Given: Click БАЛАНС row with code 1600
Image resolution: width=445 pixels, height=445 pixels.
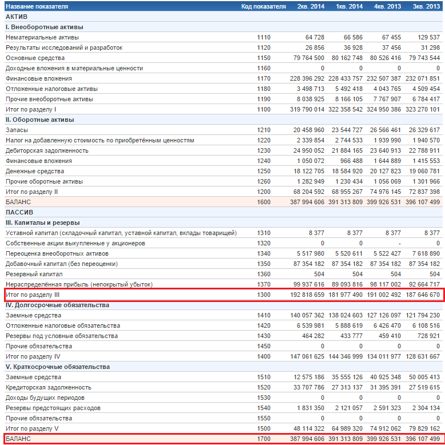Looking at the screenshot, I should [x=224, y=202].
